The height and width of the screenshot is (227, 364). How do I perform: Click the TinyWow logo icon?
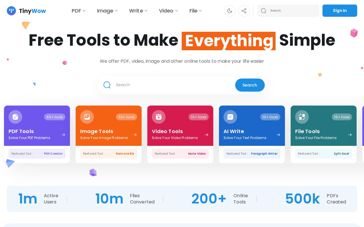coord(11,11)
